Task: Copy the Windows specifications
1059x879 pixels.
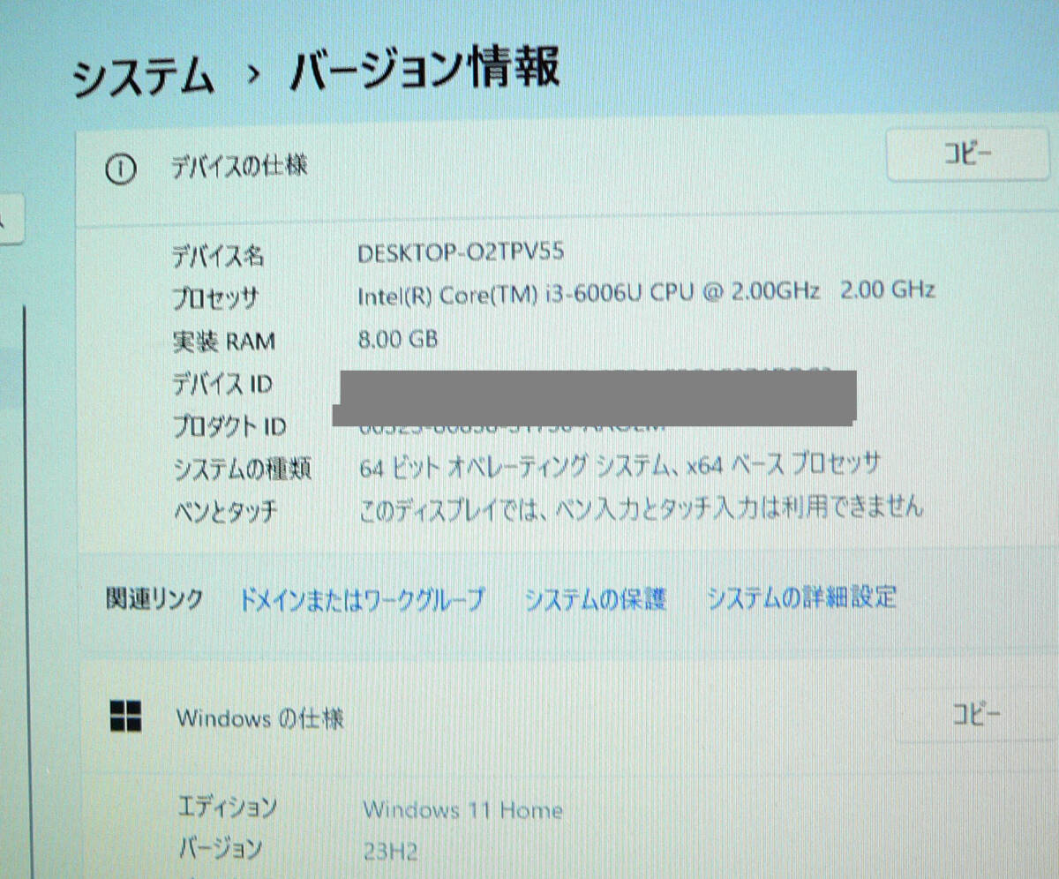Action: pos(975,714)
